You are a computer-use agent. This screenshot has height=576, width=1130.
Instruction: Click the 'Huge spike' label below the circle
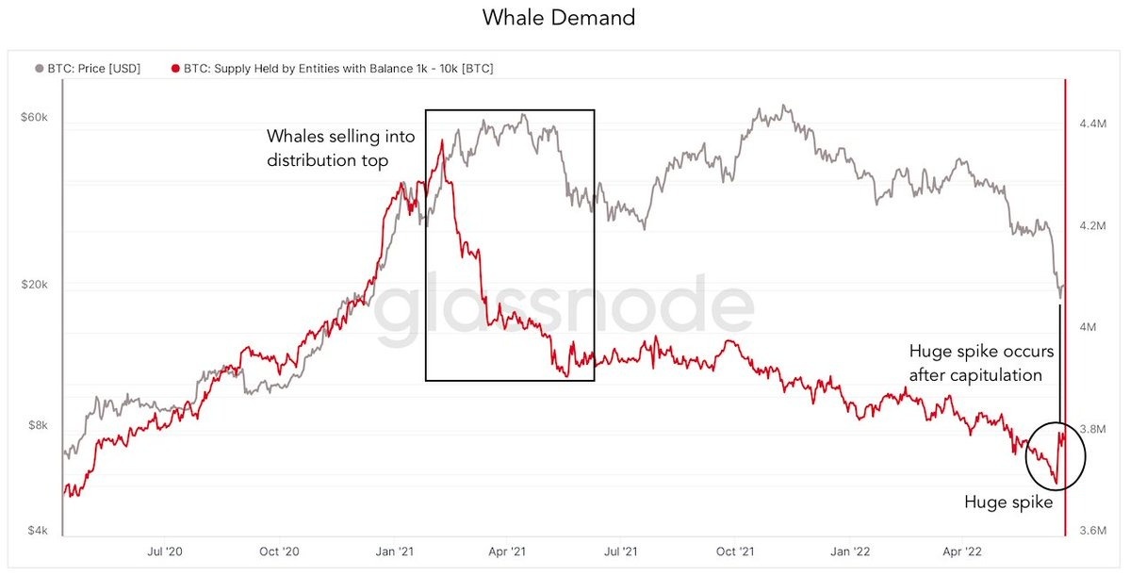pyautogui.click(x=1007, y=502)
